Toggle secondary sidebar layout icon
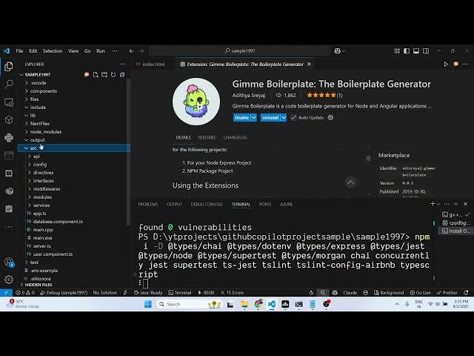Image resolution: width=474 pixels, height=356 pixels. [426, 51]
